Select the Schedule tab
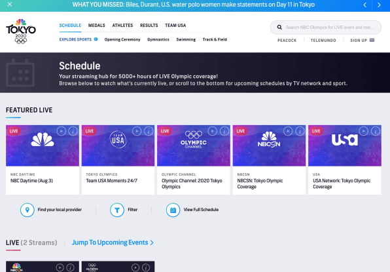 (x=70, y=26)
